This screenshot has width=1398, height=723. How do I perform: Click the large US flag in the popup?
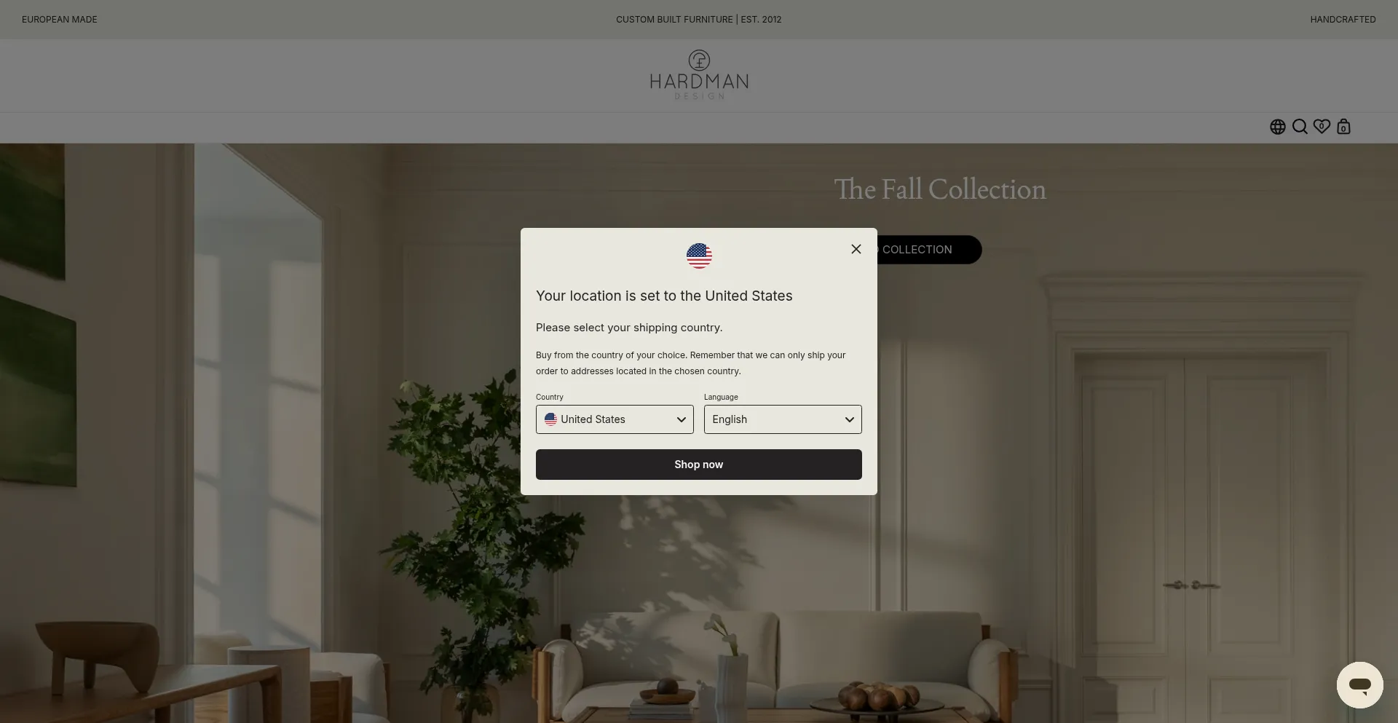coord(699,256)
